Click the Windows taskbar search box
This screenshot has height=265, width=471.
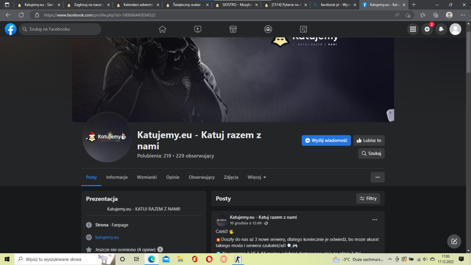coord(65,259)
